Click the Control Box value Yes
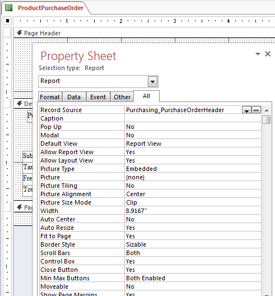The width and height of the screenshot is (275, 296). 130,261
